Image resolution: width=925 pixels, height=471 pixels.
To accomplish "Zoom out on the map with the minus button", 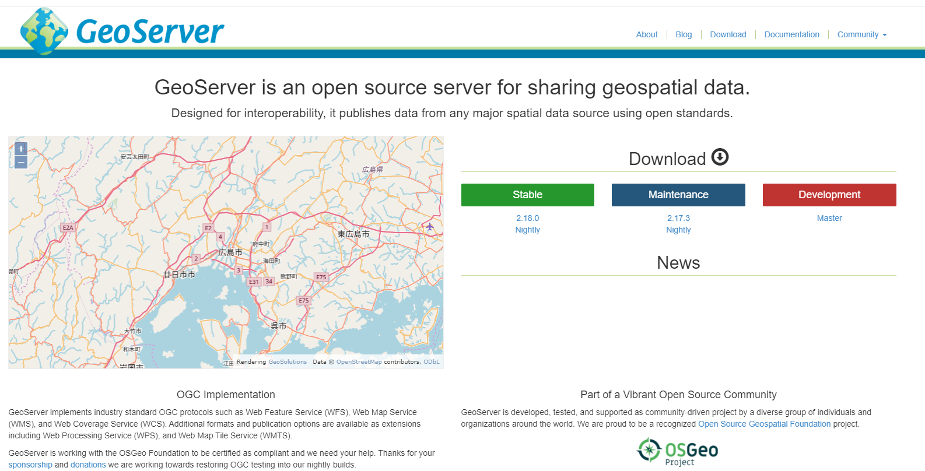I will point(21,162).
